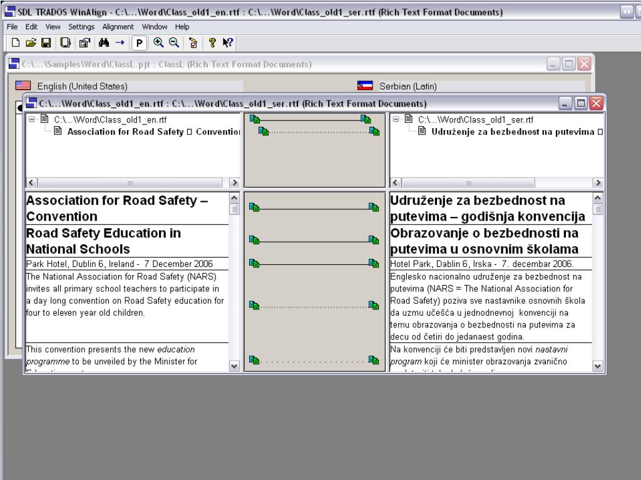This screenshot has width=641, height=480.
Task: Click the source connector of the dotted structure link
Action: tap(264, 131)
